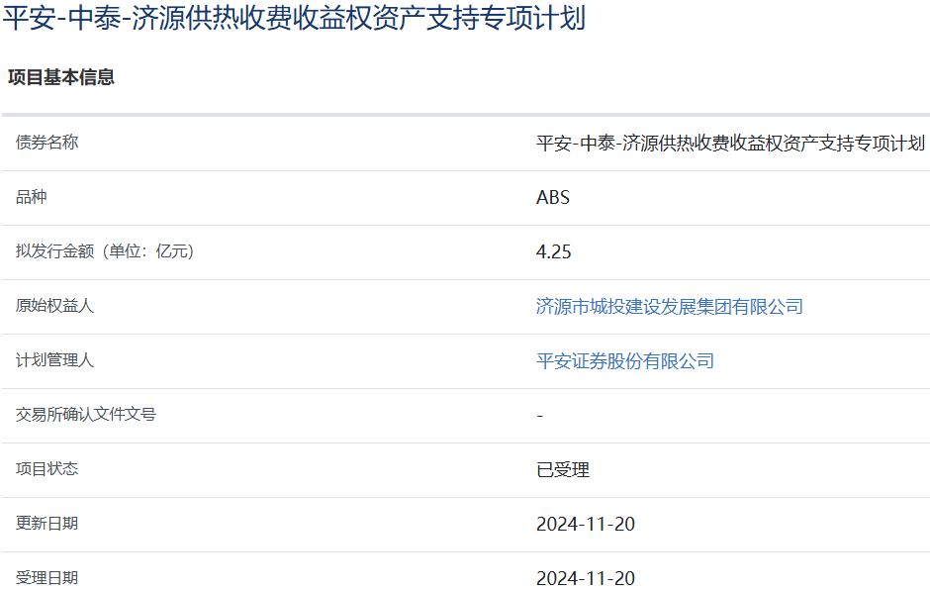The height and width of the screenshot is (591, 930).
Task: Click the bond name value in 债券名称 row
Action: (x=730, y=144)
